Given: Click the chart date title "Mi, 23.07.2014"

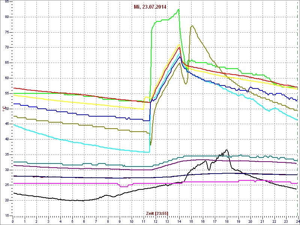Looking at the screenshot, I should (150, 7).
